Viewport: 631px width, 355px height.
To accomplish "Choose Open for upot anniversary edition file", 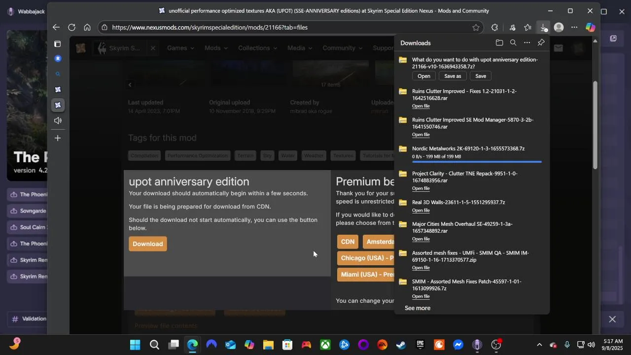I will tap(424, 76).
